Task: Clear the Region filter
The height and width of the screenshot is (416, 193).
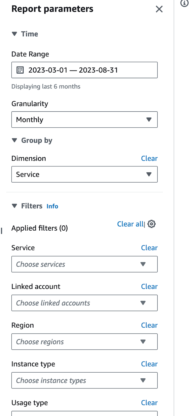Action: click(149, 325)
